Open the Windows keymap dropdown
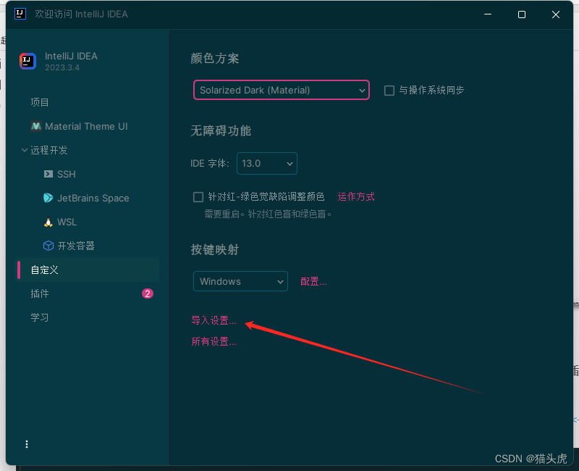Image resolution: width=579 pixels, height=471 pixels. [240, 281]
